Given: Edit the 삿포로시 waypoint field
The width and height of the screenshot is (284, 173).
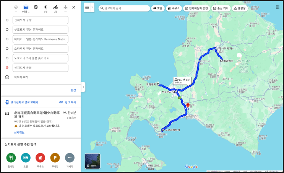Looking at the screenshot, I should (x=41, y=29).
